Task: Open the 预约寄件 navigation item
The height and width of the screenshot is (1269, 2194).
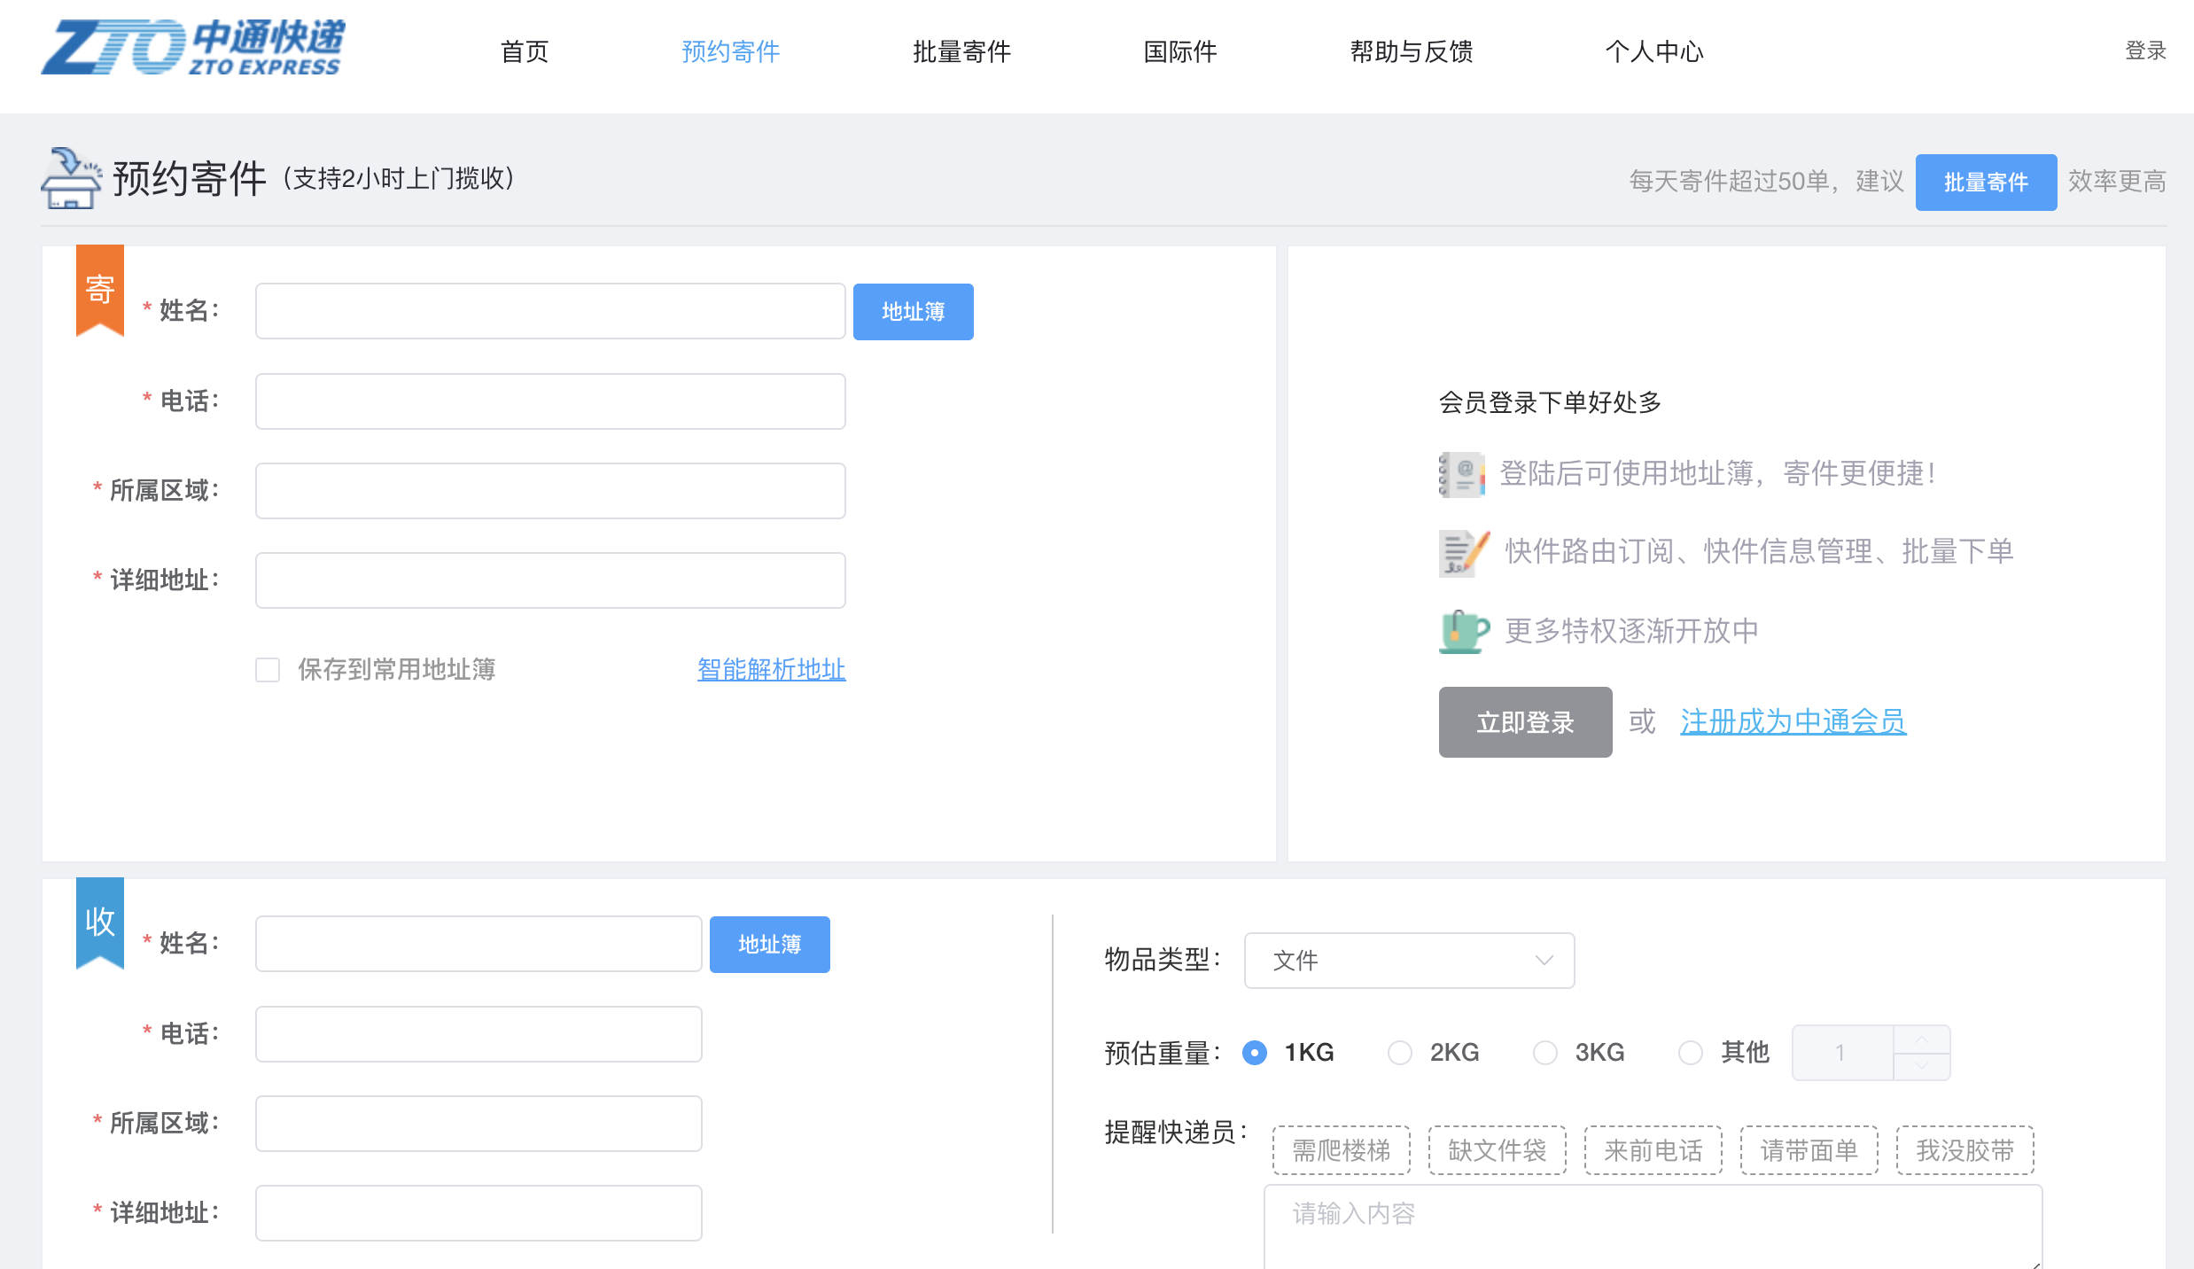Action: point(731,51)
